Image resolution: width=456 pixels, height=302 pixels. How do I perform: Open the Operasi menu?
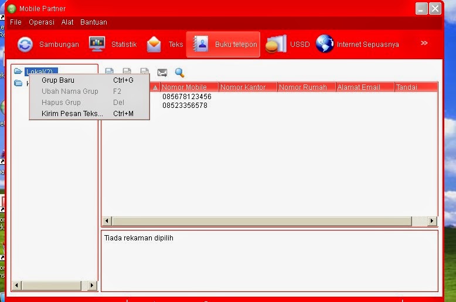coord(42,22)
